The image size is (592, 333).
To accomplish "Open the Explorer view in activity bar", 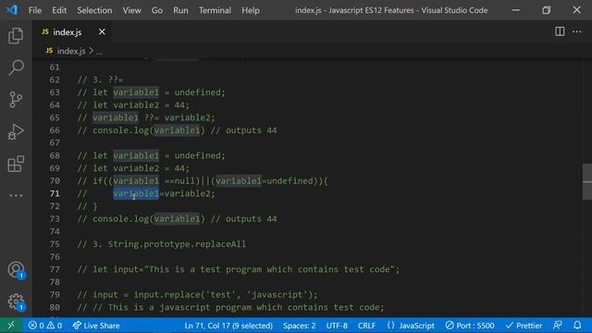I will click(x=16, y=35).
